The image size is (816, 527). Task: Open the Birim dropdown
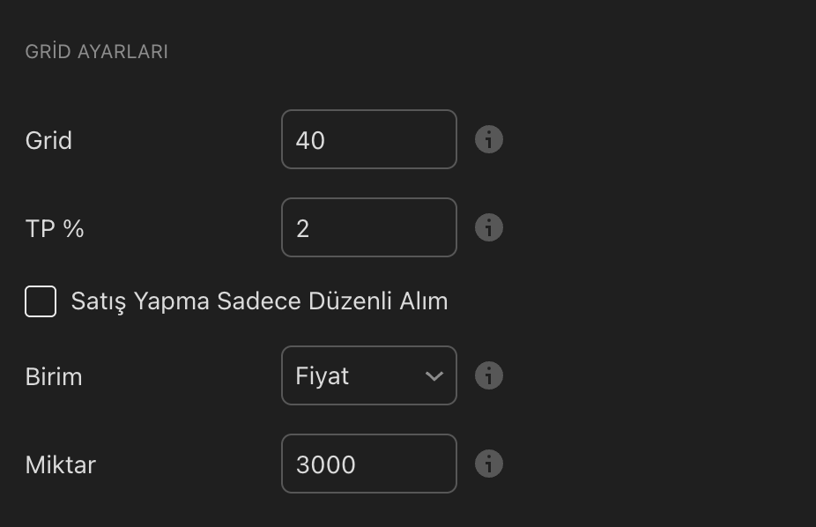click(368, 375)
